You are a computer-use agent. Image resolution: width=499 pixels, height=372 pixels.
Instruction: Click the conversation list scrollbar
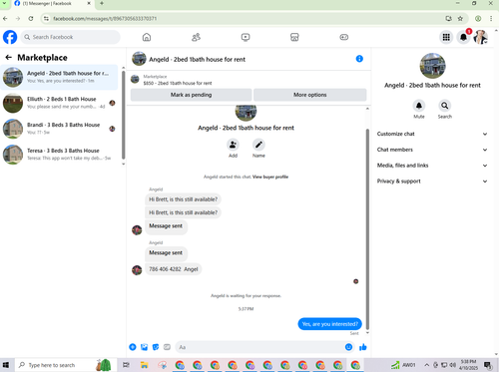tap(124, 115)
